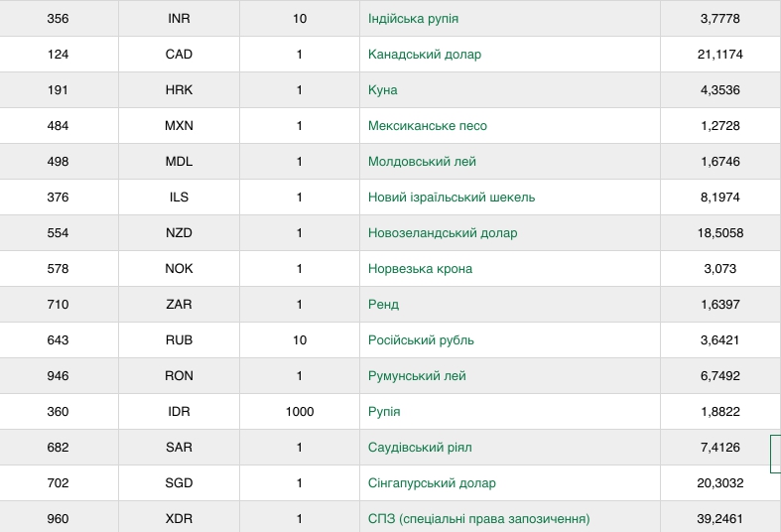Click the Рупія currency link
The width and height of the screenshot is (781, 532).
pos(384,412)
